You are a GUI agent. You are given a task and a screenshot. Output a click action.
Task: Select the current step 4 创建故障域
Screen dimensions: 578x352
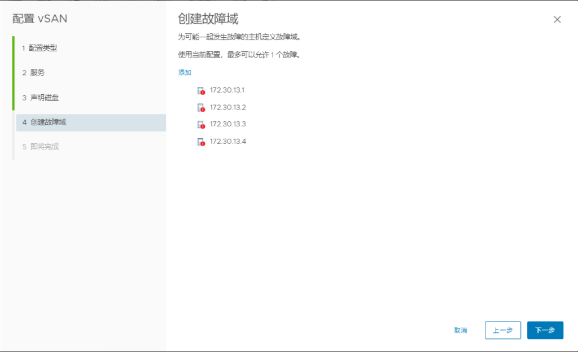(44, 122)
